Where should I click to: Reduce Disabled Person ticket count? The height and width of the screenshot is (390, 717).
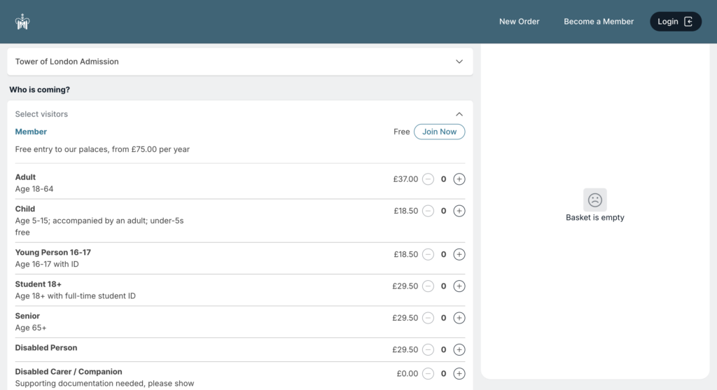click(x=428, y=350)
